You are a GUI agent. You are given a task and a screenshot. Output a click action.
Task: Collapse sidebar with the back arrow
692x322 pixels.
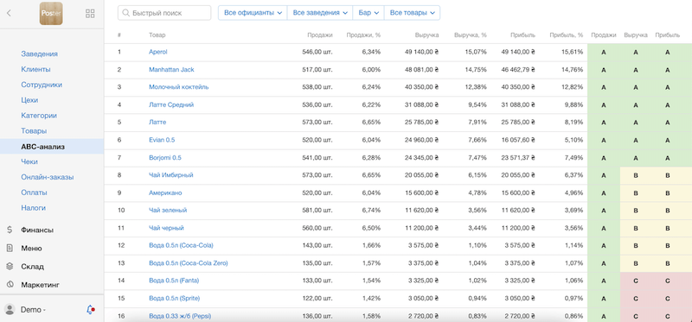coord(9,13)
